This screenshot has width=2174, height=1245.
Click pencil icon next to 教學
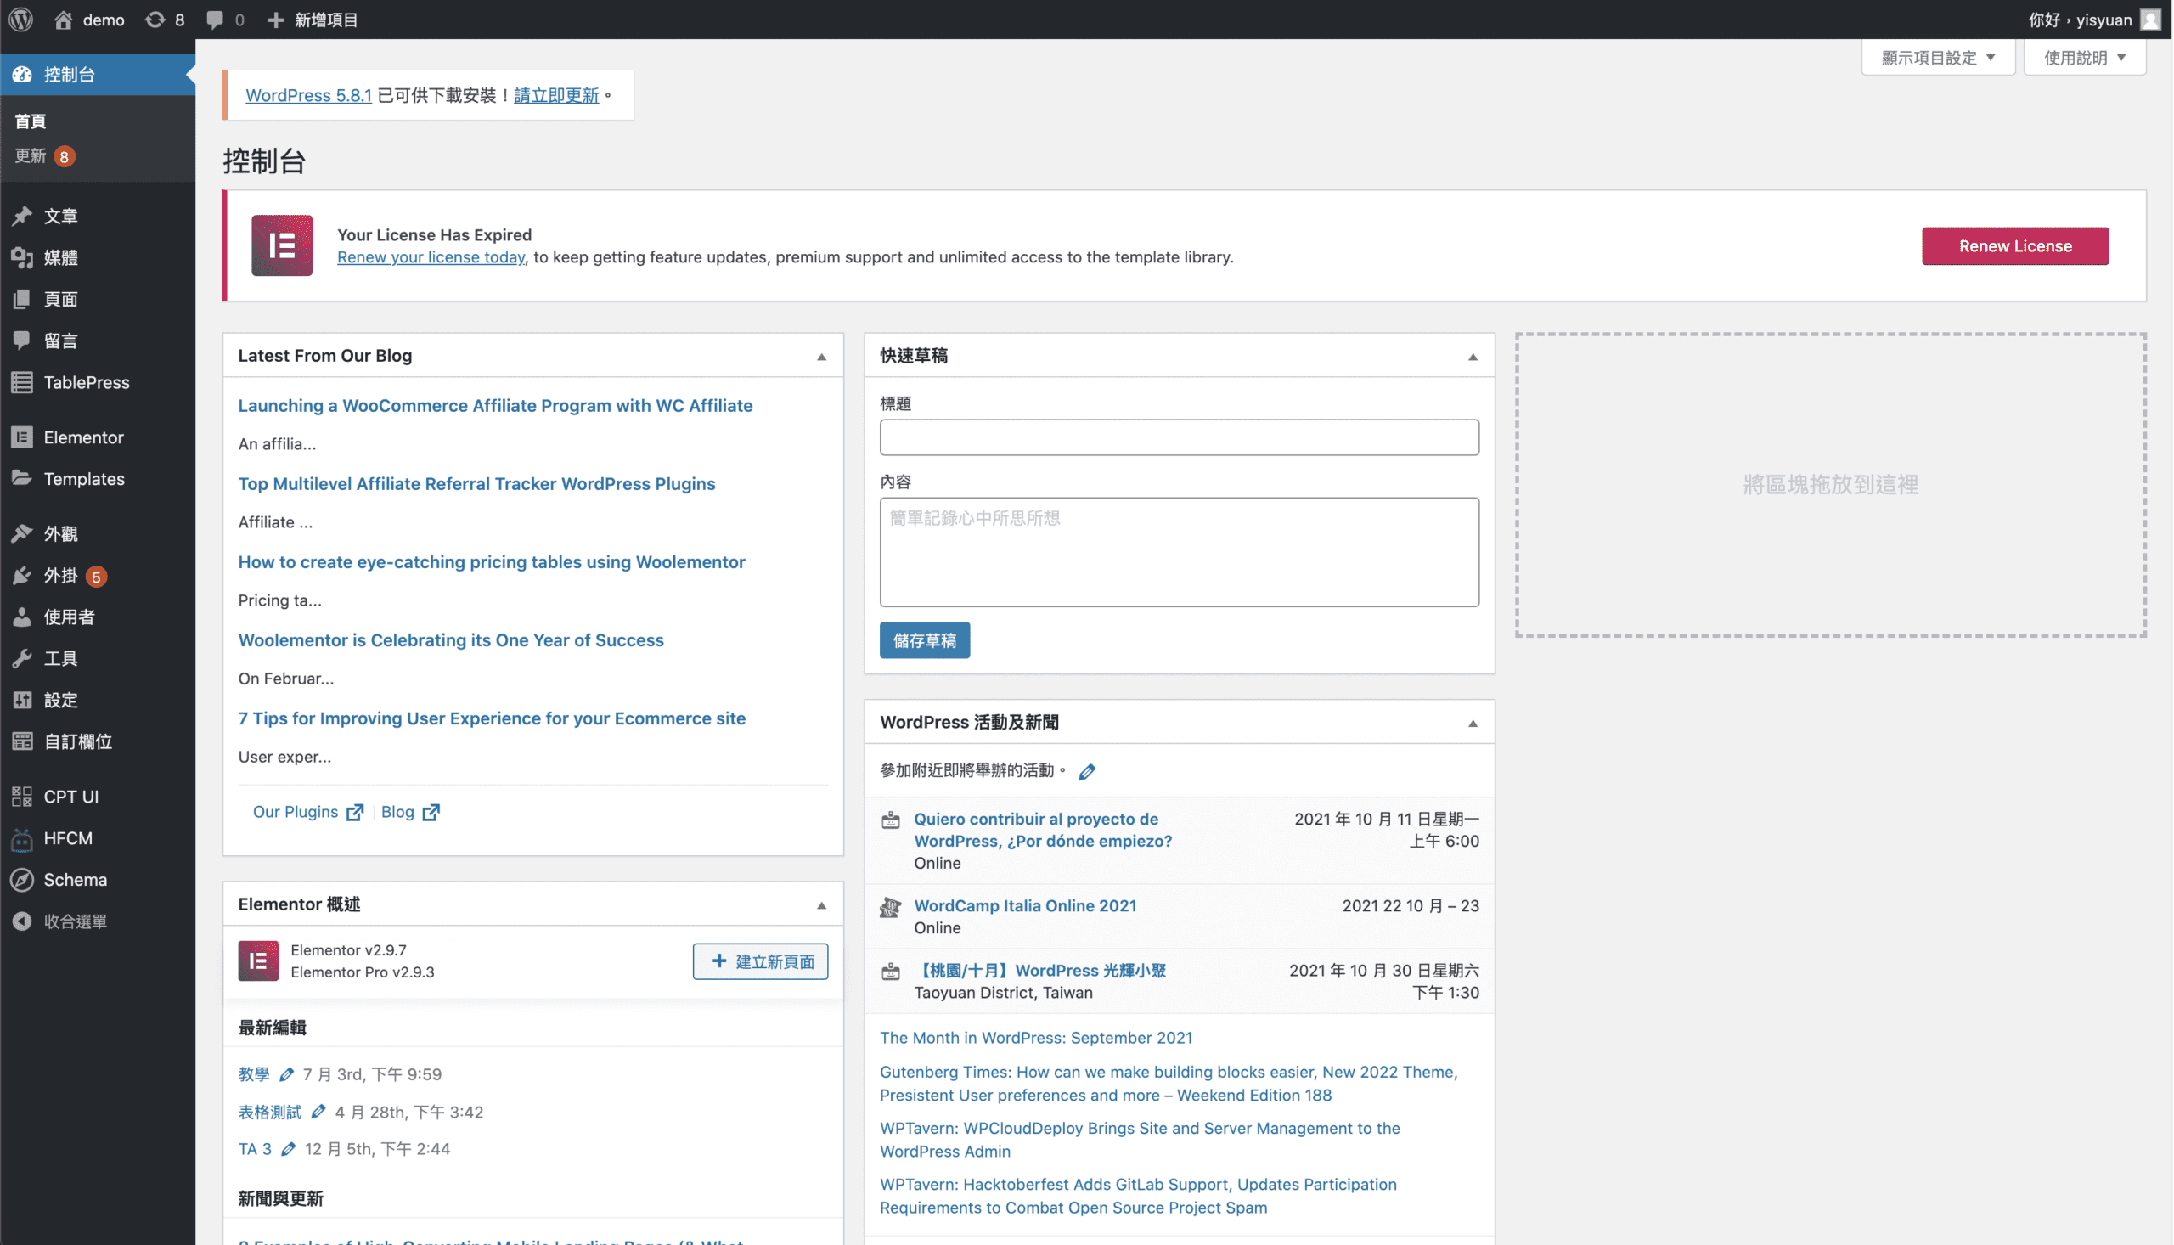point(286,1074)
